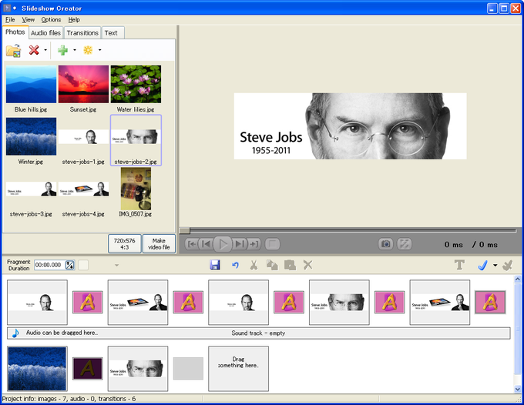This screenshot has width=524, height=405.
Task: Select the dark purple A transition
Action: pyautogui.click(x=88, y=369)
